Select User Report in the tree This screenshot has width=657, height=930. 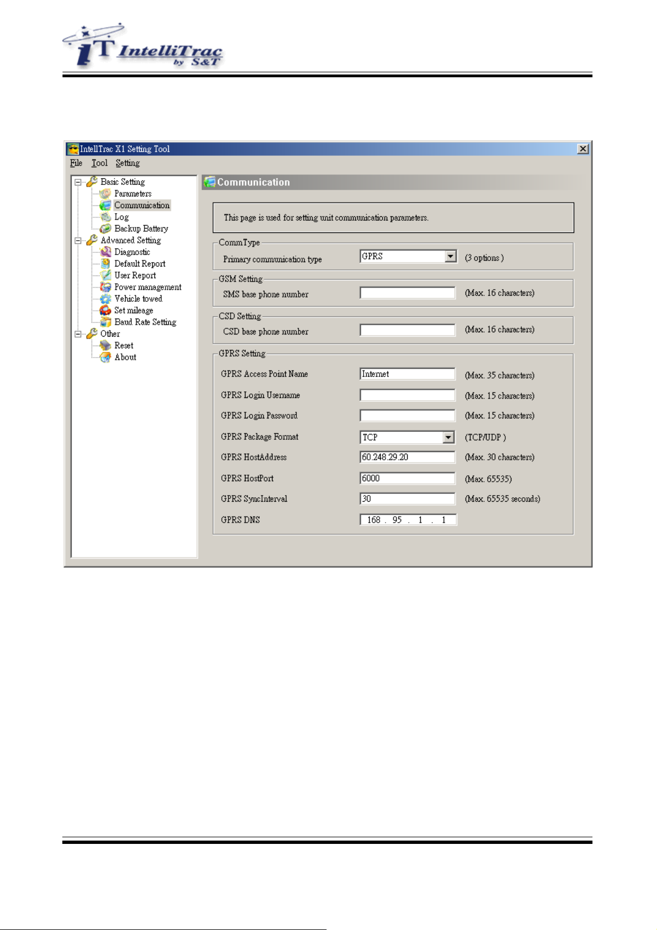pos(135,275)
